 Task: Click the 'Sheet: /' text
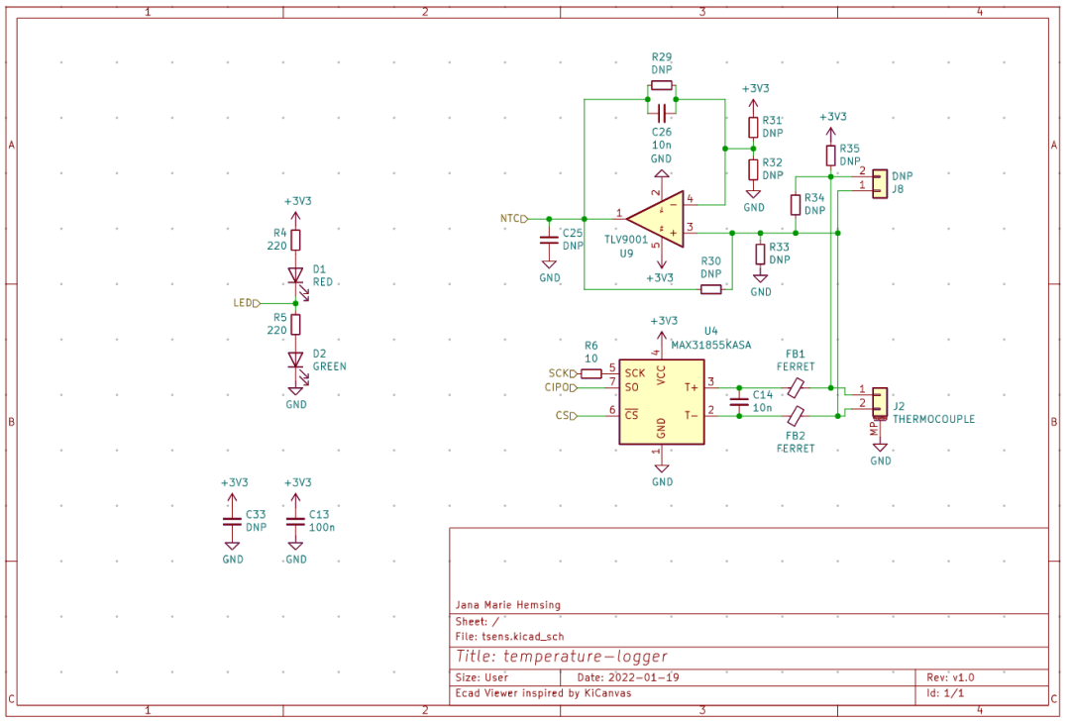(477, 621)
